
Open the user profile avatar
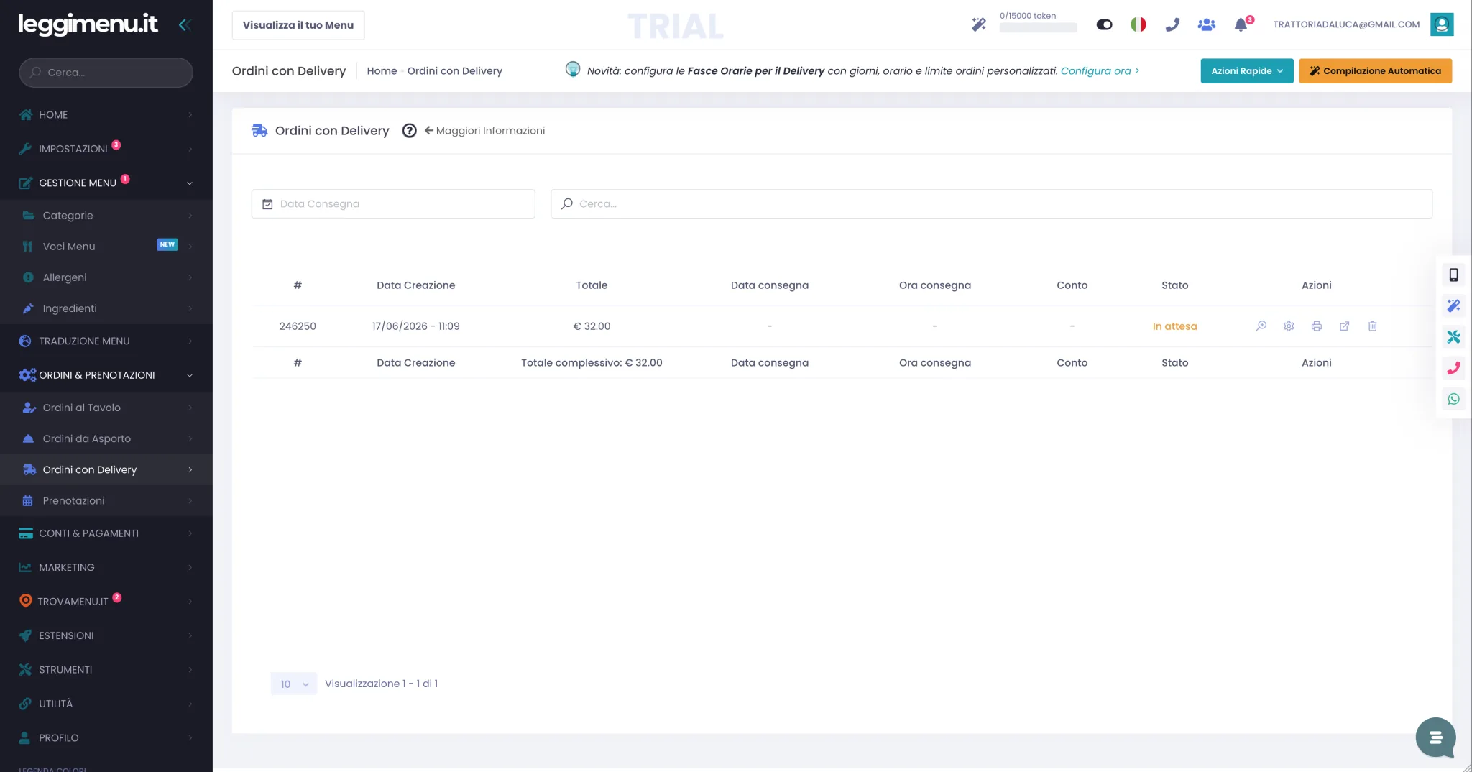click(1442, 24)
